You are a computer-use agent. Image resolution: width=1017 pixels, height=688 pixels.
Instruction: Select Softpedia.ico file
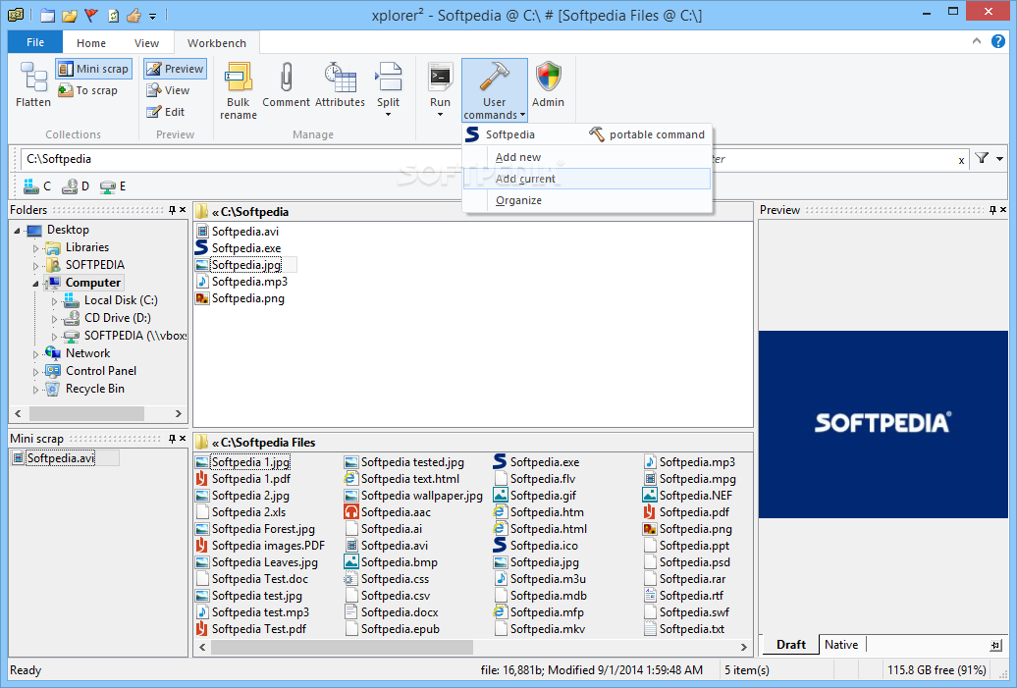[544, 546]
